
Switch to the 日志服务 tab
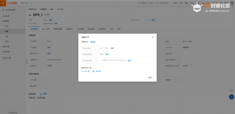(91, 29)
